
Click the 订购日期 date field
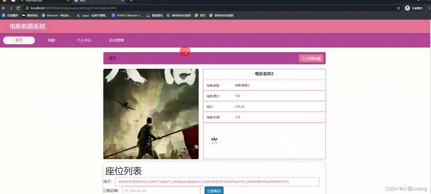pyautogui.click(x=161, y=191)
